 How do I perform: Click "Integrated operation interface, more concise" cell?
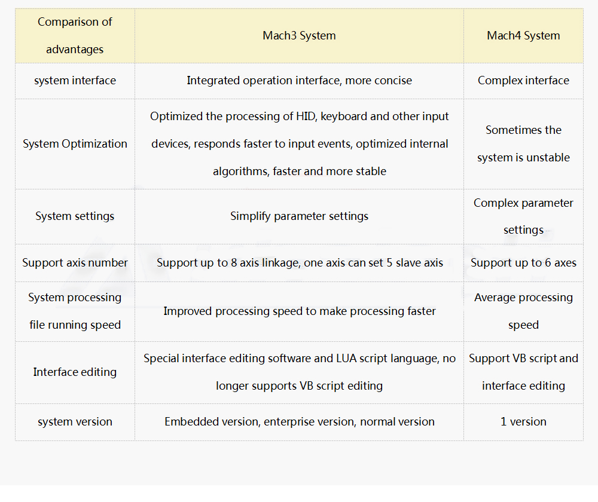coord(299,81)
